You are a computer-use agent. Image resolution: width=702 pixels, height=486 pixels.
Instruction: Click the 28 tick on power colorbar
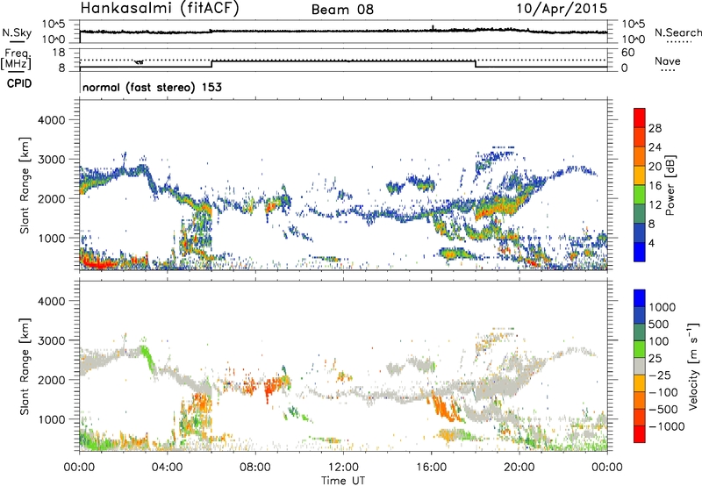click(655, 128)
